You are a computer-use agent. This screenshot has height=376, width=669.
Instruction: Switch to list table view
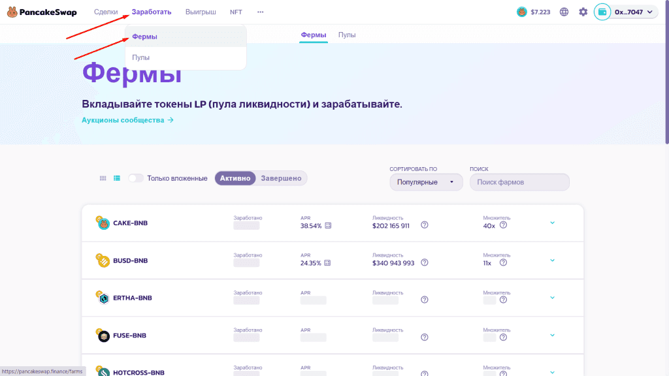tap(116, 178)
